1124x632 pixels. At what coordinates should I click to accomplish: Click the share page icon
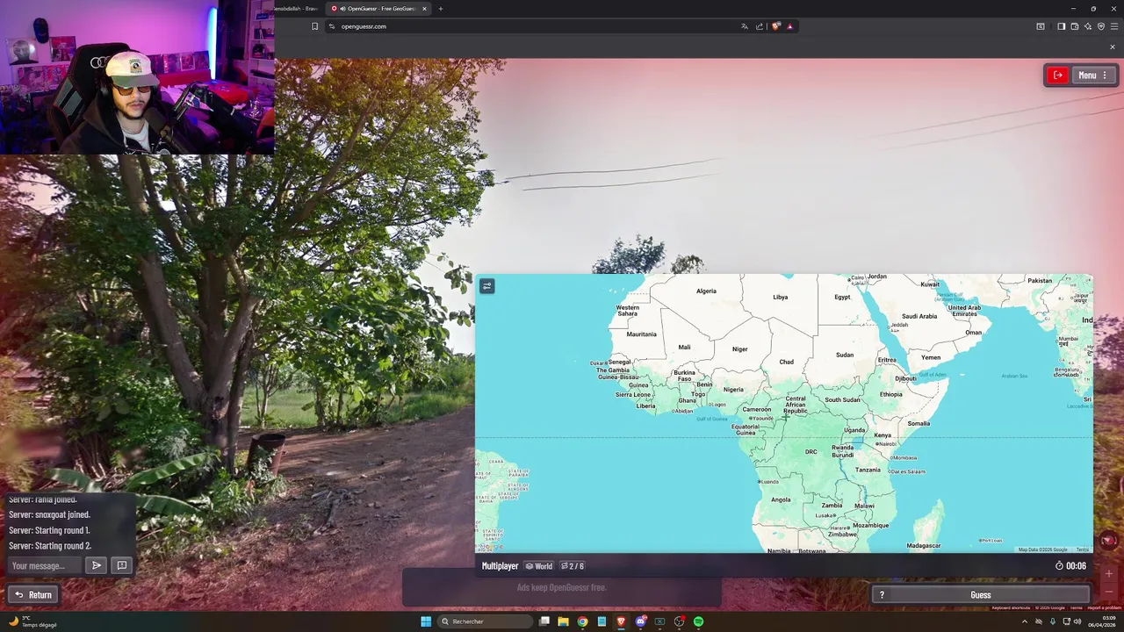760,26
